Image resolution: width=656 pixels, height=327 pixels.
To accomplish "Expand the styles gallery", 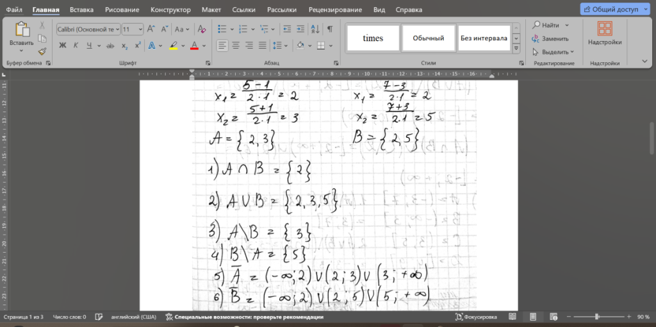I will (516, 48).
